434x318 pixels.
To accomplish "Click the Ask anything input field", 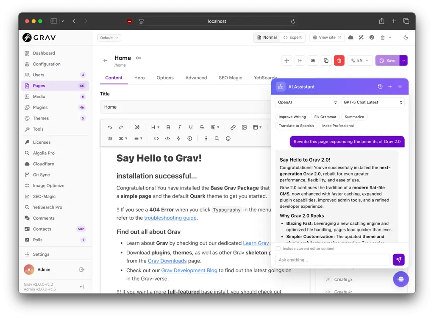I will [x=333, y=260].
